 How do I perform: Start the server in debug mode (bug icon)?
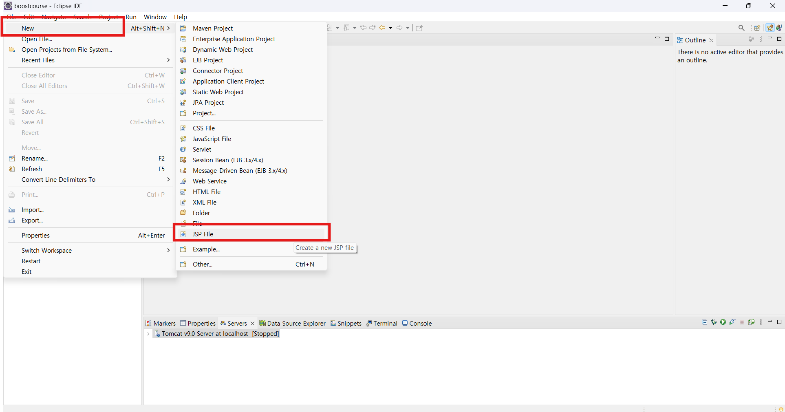pyautogui.click(x=714, y=322)
